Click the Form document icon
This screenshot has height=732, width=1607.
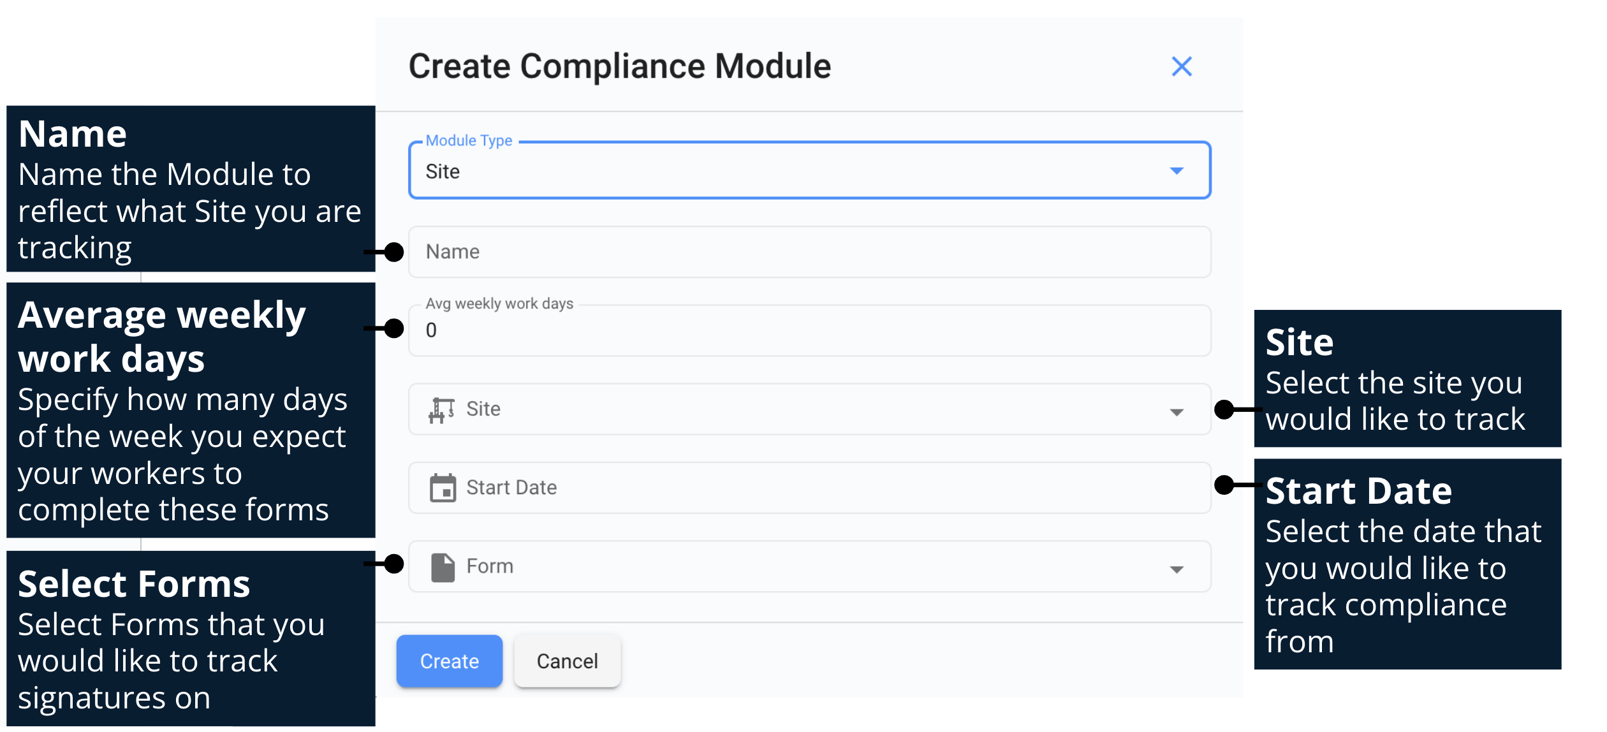click(x=443, y=567)
